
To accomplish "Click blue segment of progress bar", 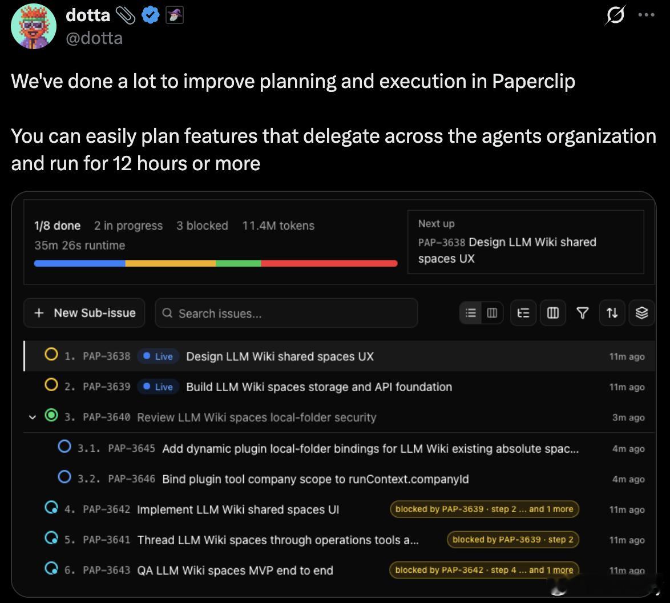I will coord(79,263).
